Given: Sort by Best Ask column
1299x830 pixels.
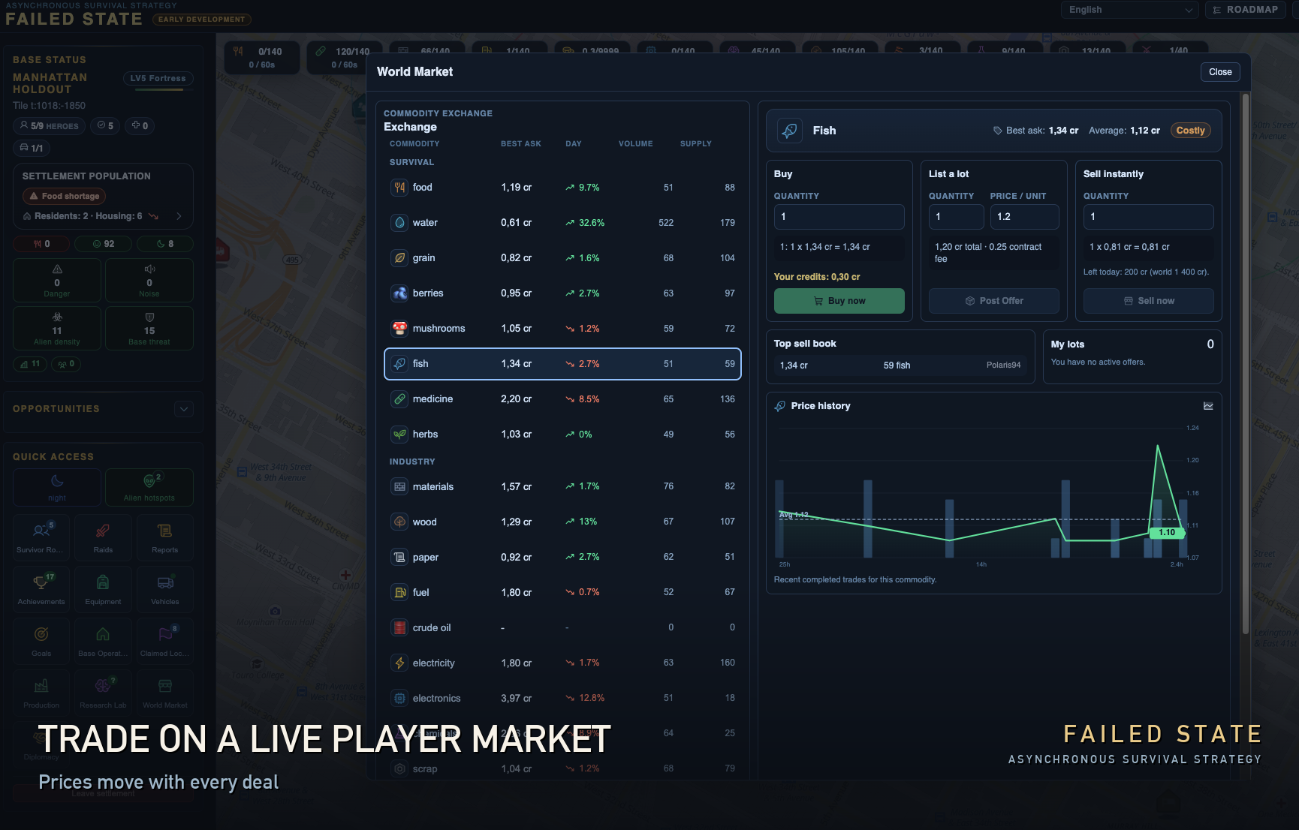Looking at the screenshot, I should 521,143.
